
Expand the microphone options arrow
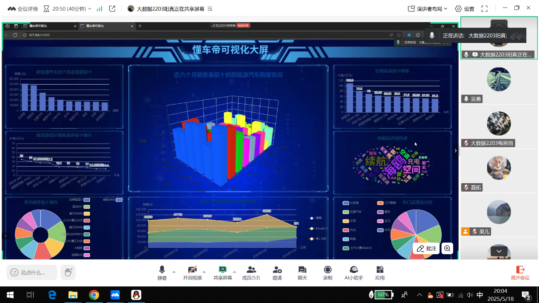(174, 272)
